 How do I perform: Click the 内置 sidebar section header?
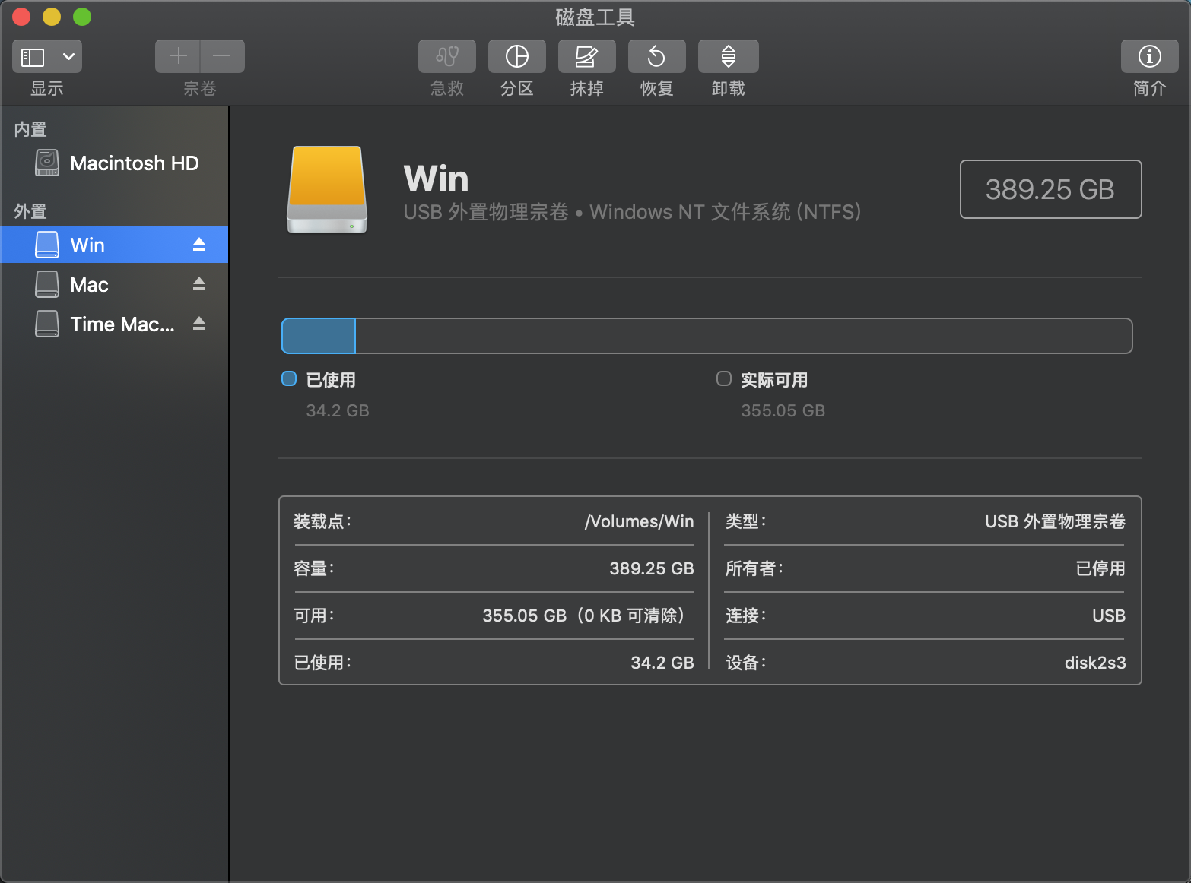point(30,129)
